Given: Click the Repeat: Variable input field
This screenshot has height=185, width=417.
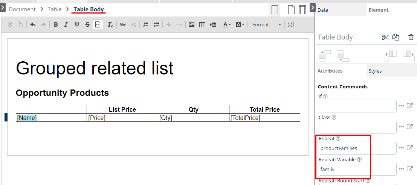Looking at the screenshot, I should (x=357, y=169).
